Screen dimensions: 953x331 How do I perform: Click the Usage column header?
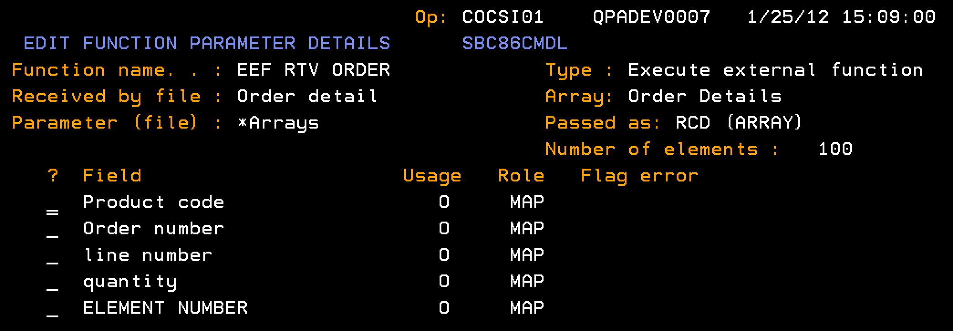coord(432,176)
